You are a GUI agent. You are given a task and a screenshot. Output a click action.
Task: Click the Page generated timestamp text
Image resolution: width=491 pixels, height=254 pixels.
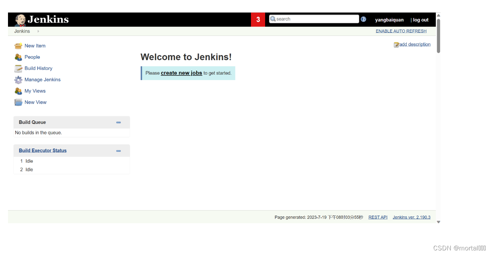[x=318, y=217]
